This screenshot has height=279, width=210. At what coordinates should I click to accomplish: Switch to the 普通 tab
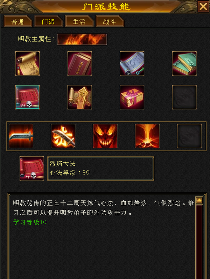pyautogui.click(x=18, y=21)
